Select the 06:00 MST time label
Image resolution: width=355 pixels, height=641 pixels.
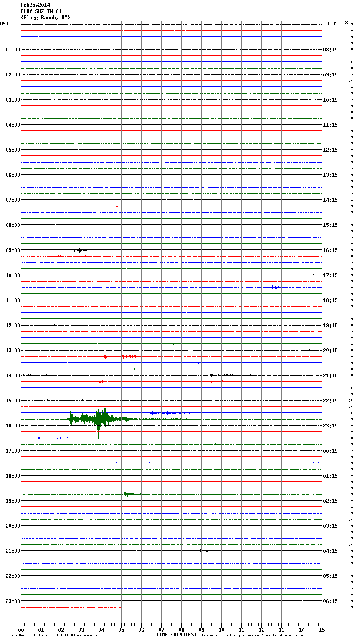13,175
